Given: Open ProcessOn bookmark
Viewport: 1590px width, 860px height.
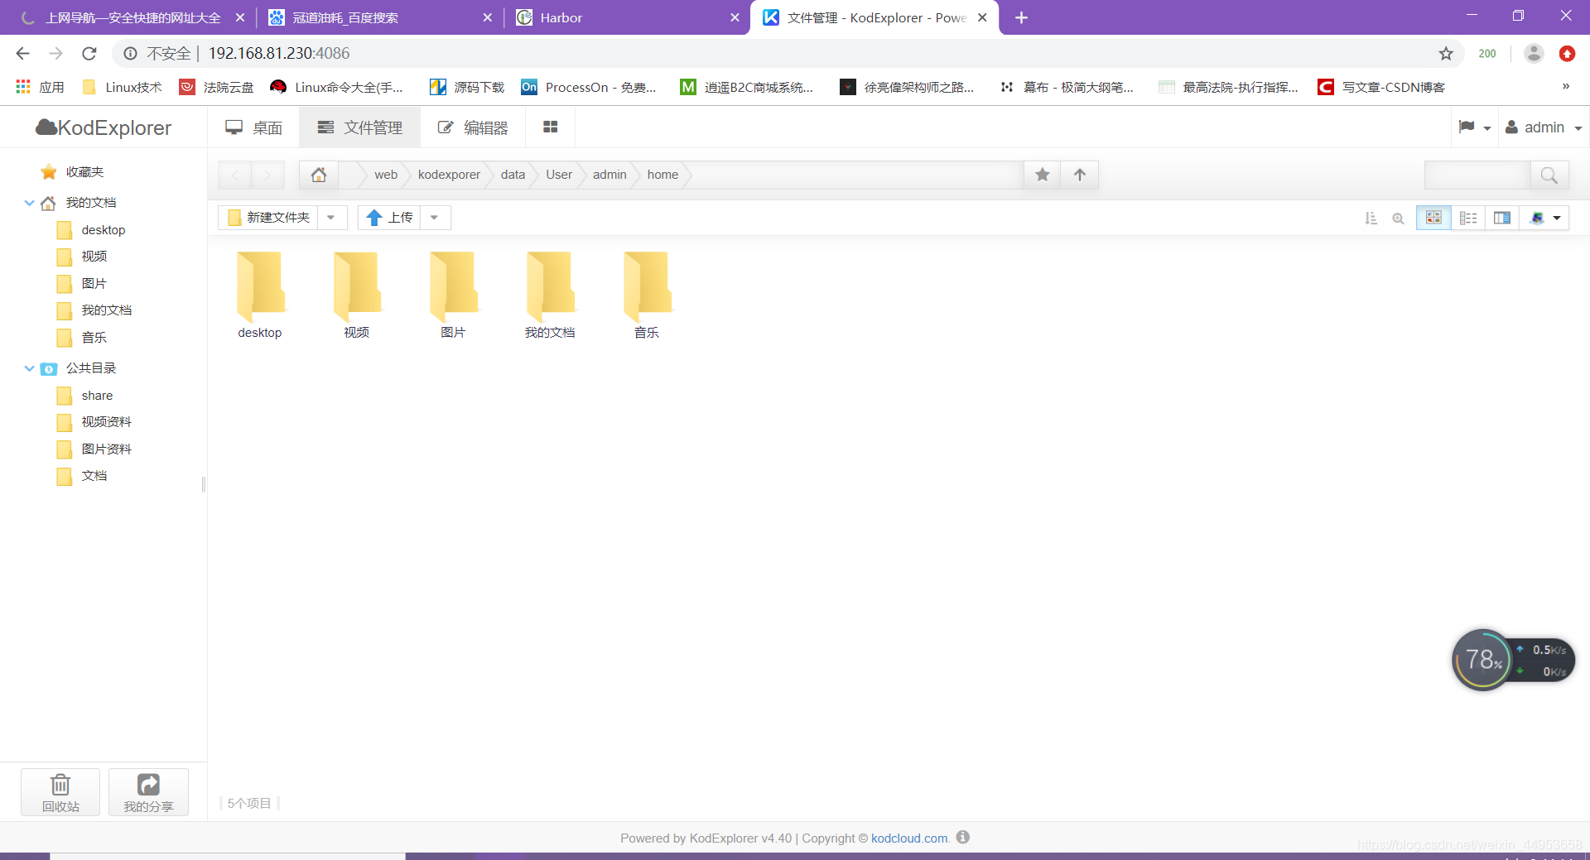Looking at the screenshot, I should point(589,87).
